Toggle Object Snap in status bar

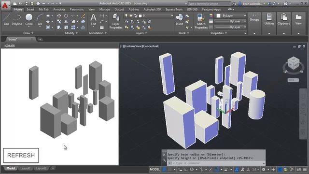[217, 170]
